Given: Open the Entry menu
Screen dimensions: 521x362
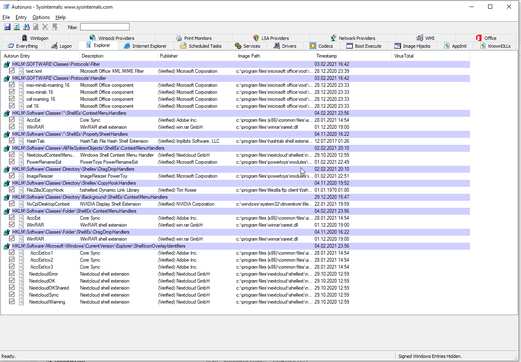Looking at the screenshot, I should tap(21, 17).
